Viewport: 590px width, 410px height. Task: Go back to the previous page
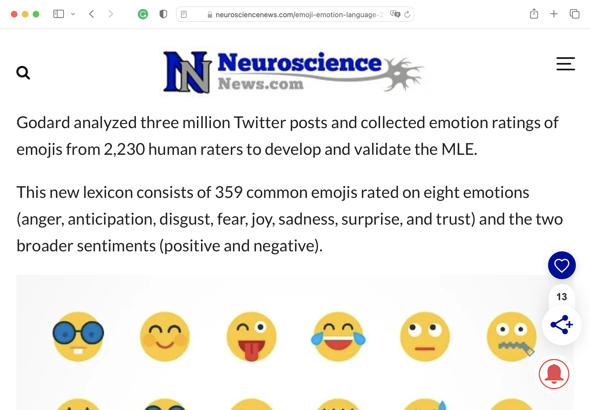point(92,14)
